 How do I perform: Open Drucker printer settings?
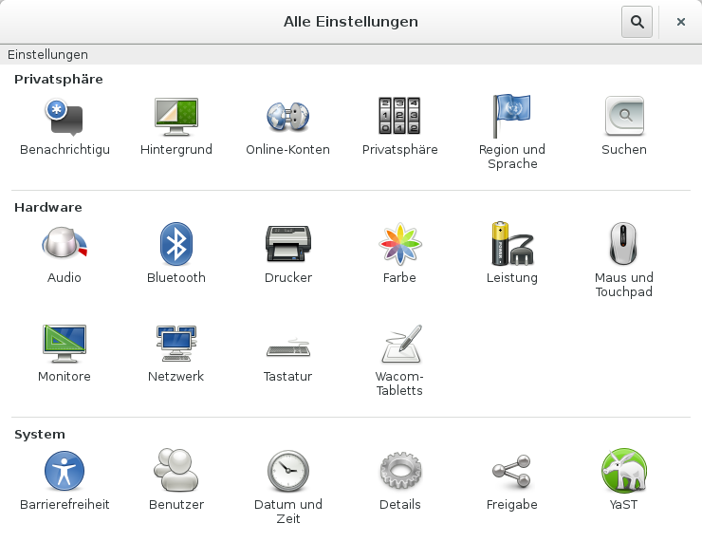point(287,246)
